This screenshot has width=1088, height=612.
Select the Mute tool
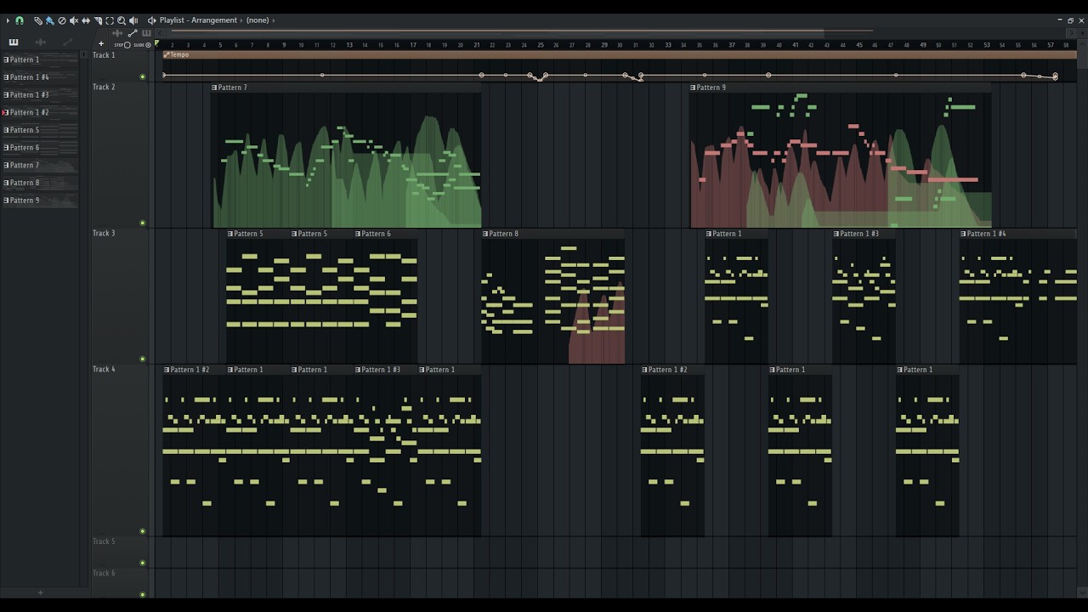tap(74, 20)
